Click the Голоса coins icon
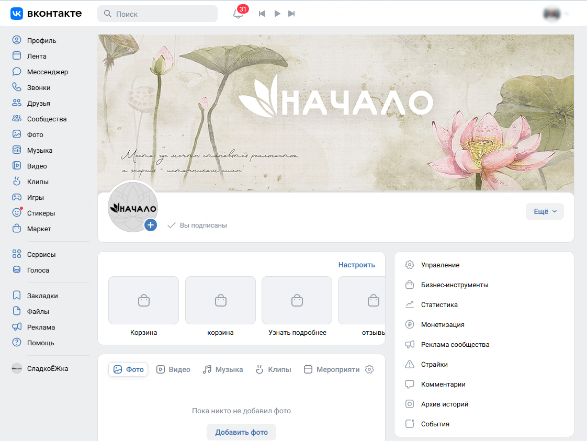 coord(17,269)
